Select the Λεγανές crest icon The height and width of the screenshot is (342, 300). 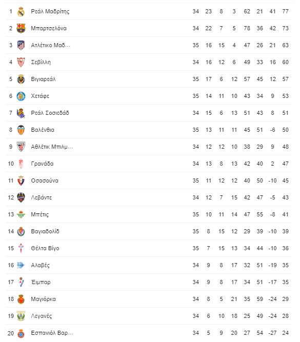[x=21, y=316]
